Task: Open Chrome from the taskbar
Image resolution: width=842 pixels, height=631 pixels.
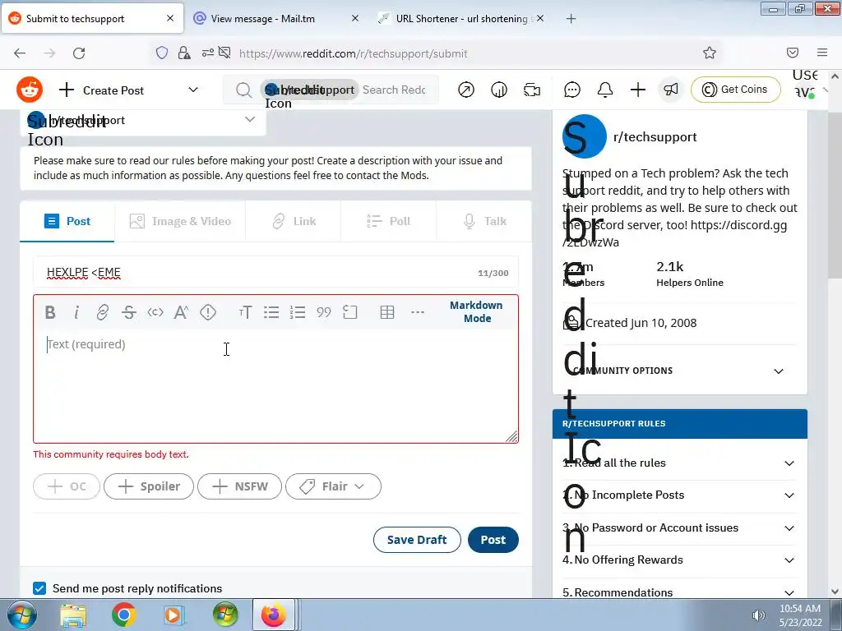Action: [123, 615]
